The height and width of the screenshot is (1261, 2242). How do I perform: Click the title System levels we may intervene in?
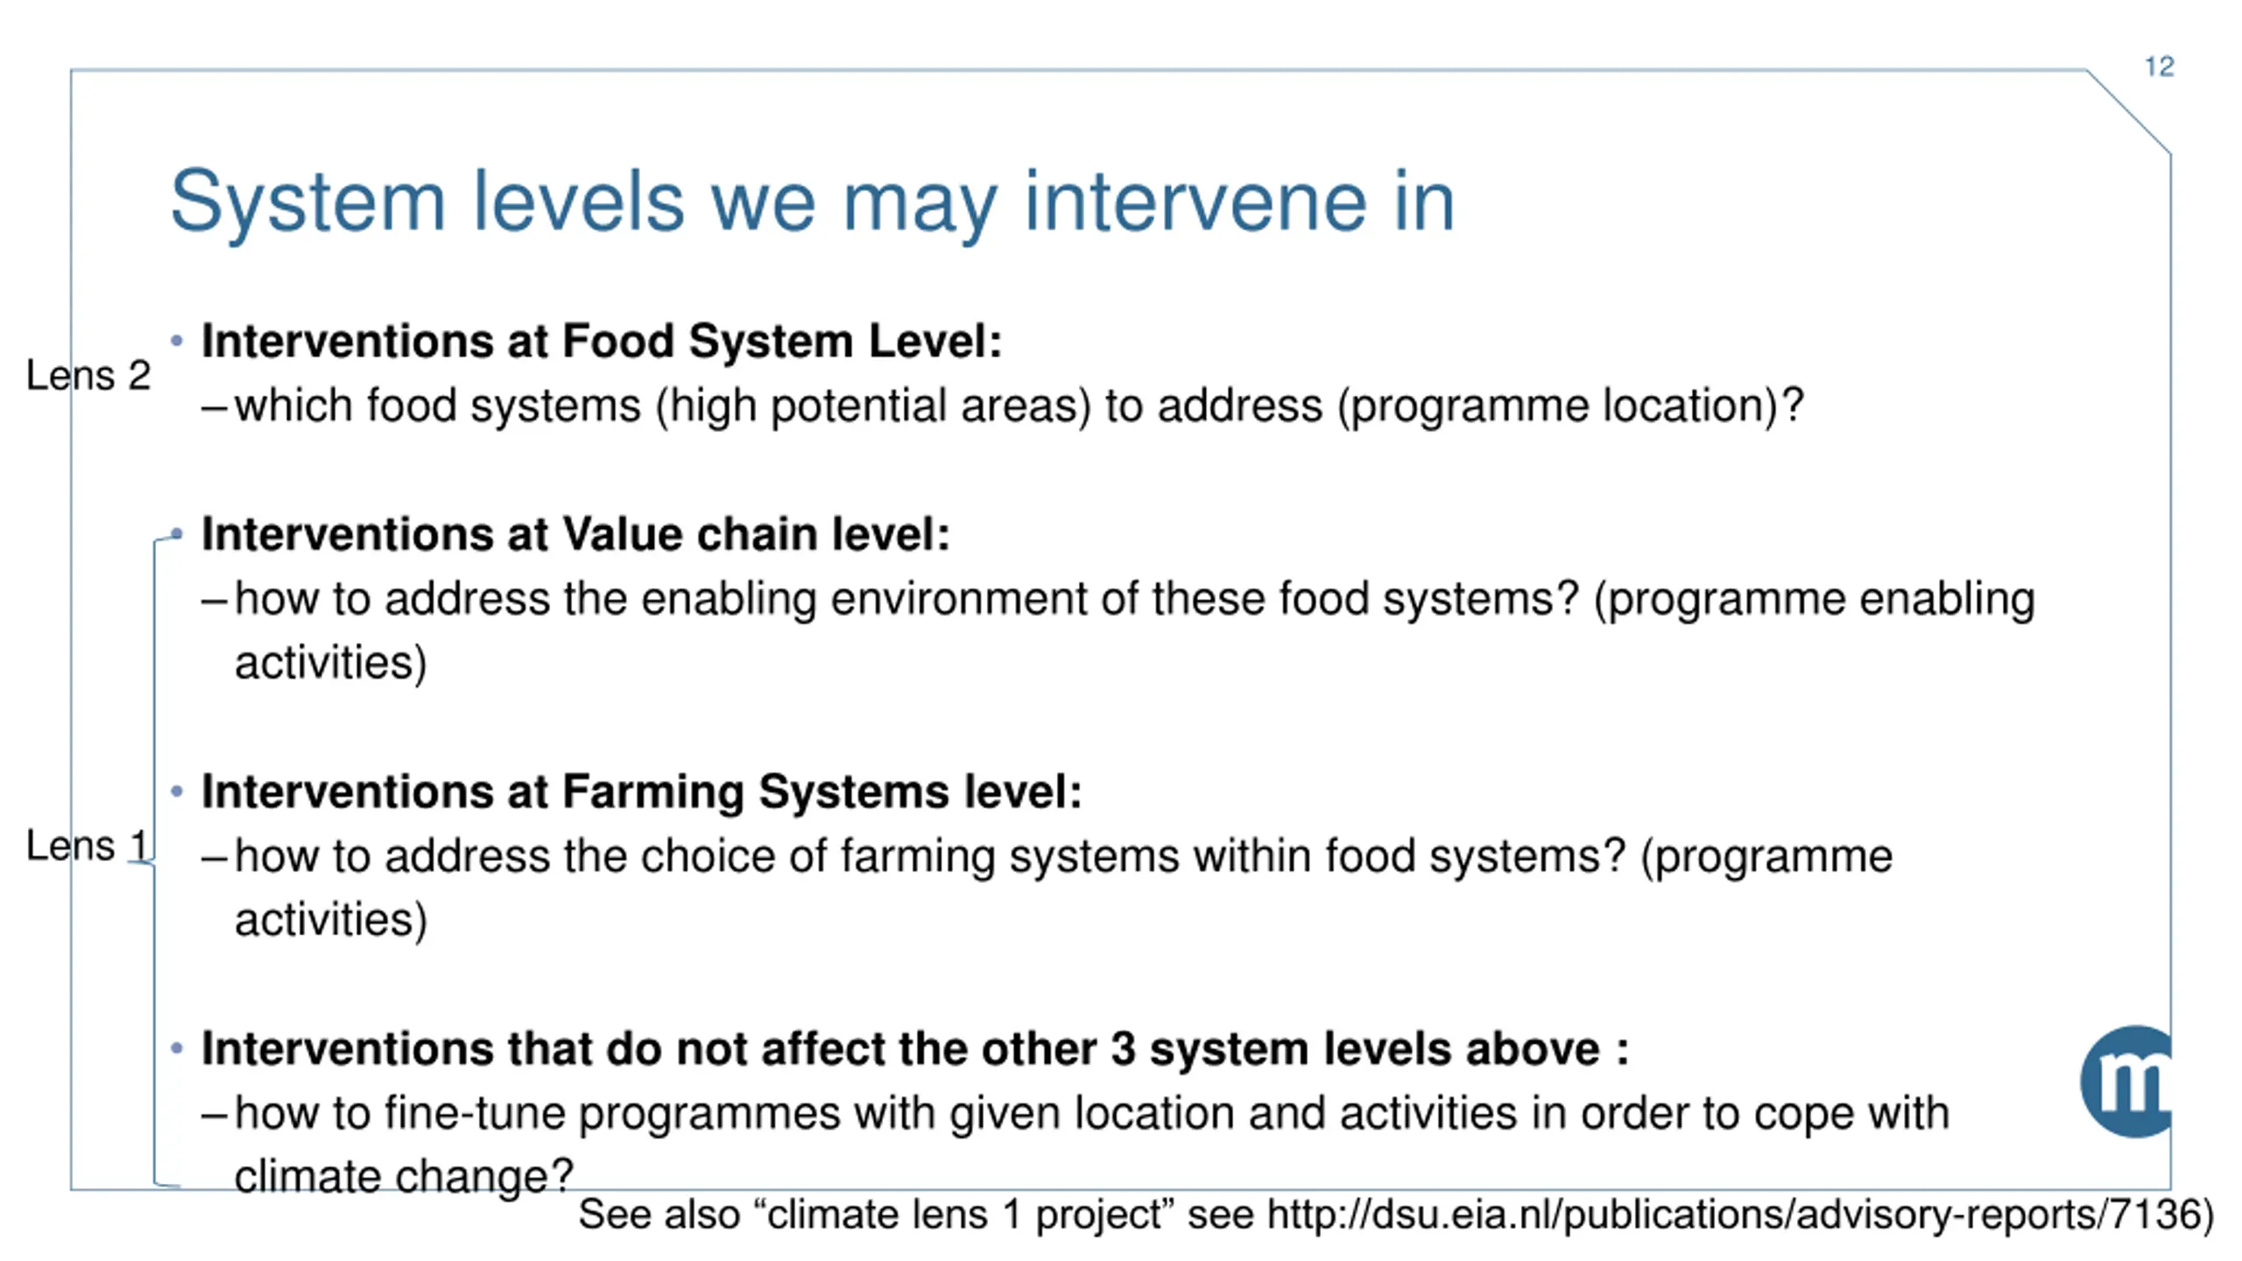(x=812, y=201)
